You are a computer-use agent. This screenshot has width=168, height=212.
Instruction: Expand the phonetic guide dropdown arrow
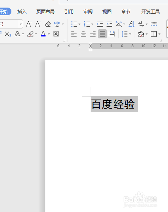pos(63,24)
